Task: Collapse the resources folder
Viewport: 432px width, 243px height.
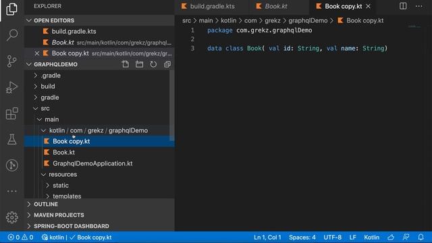Action: tap(99, 174)
